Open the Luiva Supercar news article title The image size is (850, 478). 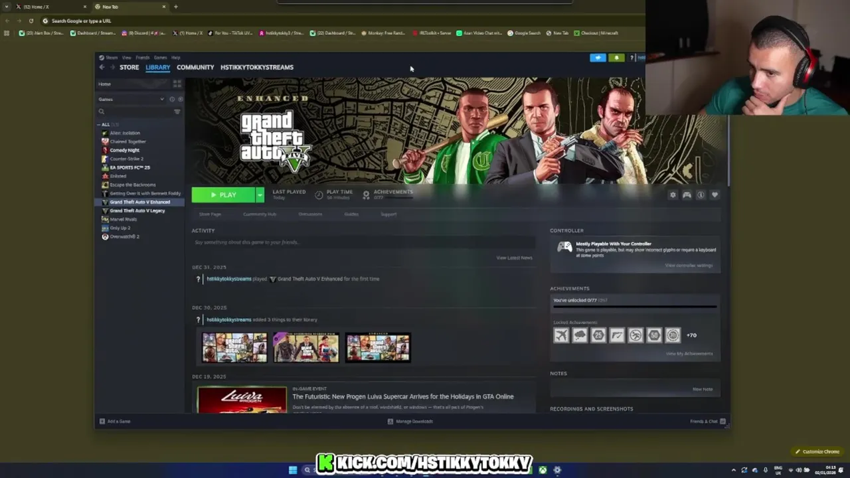[403, 396]
